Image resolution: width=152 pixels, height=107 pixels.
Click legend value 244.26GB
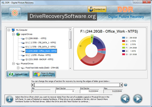[133, 48]
